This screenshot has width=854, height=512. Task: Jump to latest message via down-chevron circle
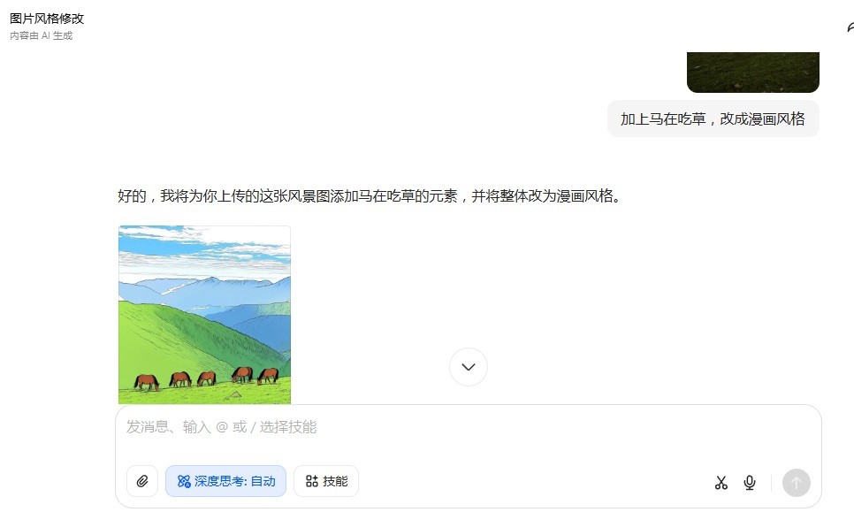click(x=469, y=367)
